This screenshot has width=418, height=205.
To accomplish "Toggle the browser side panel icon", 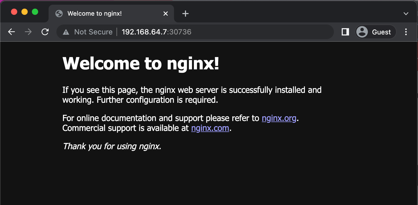I will click(x=345, y=32).
